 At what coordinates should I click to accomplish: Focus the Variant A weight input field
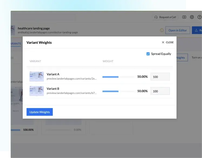pos(160,77)
